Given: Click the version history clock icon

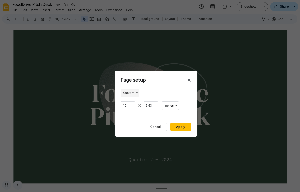Looking at the screenshot, I should coord(201,7).
